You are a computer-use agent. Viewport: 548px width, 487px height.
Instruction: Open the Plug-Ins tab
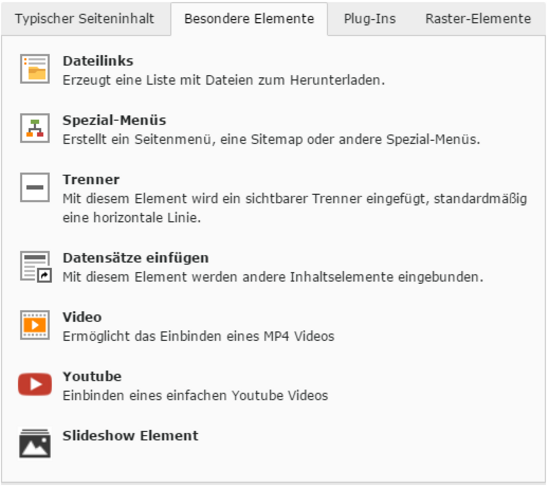[369, 19]
